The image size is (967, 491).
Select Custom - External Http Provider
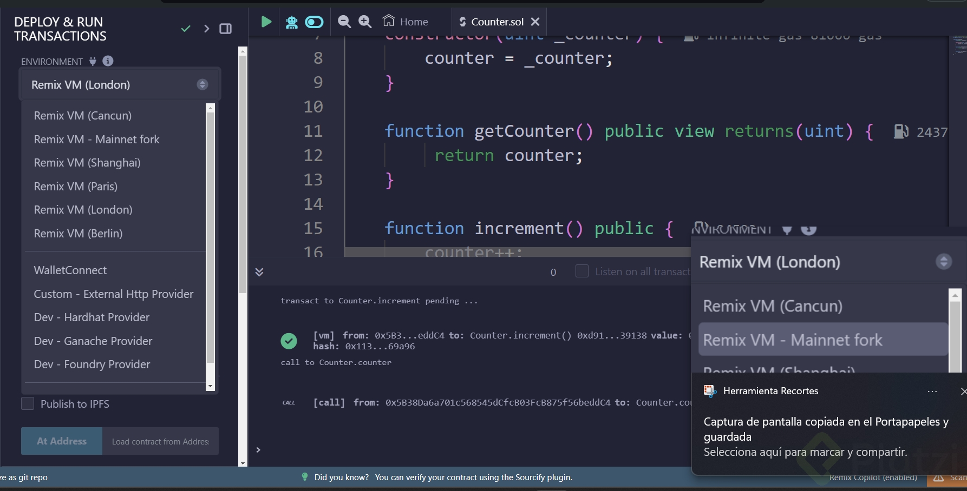[114, 294]
